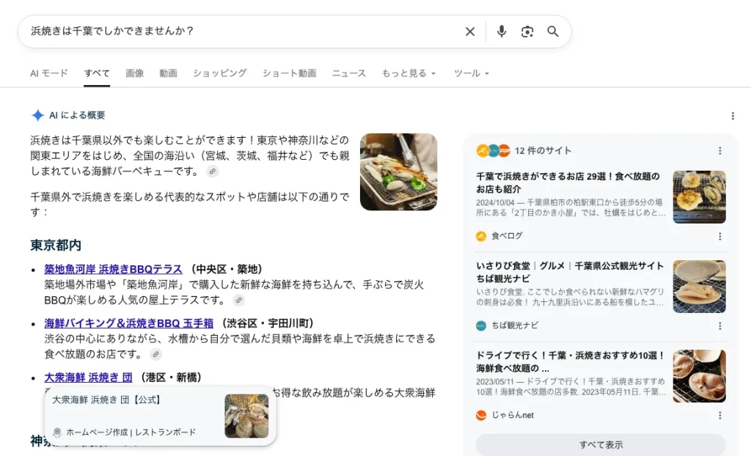
Task: Open the 海鮮バイキング＆浜焼きBBQ 玉手箱 link
Action: (129, 323)
